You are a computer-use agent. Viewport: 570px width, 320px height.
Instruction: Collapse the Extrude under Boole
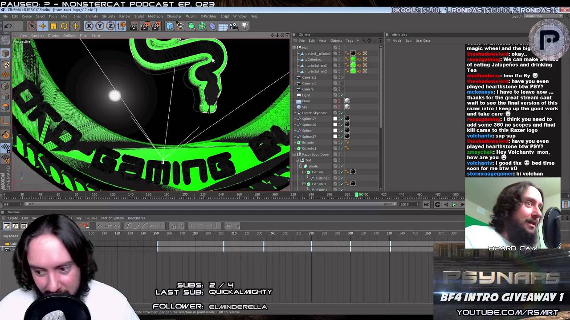pos(304,172)
